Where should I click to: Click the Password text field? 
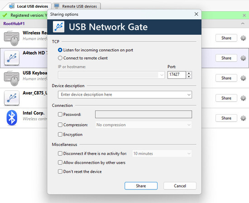point(144,115)
